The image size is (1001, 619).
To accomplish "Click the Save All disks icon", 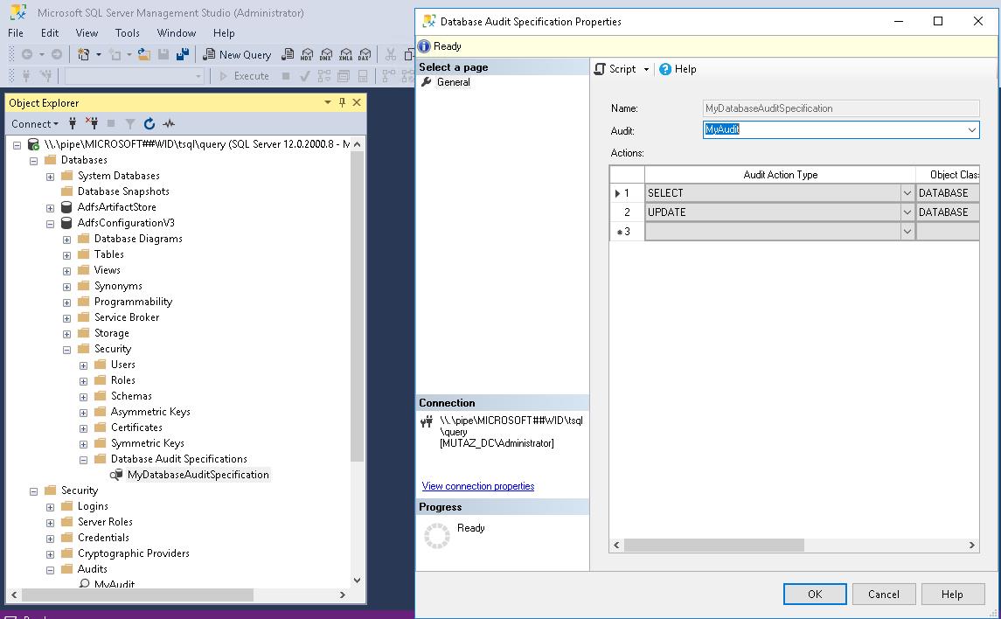I will 183,55.
